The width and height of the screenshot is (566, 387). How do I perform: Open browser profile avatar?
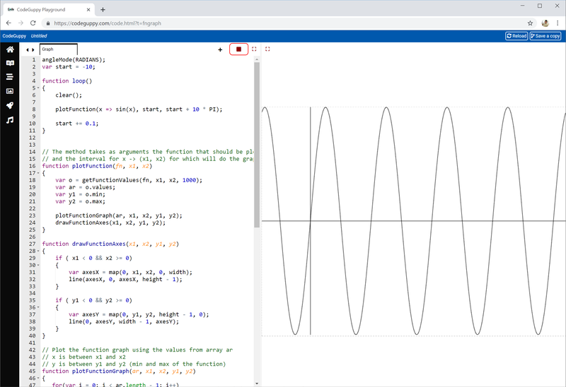pyautogui.click(x=545, y=23)
